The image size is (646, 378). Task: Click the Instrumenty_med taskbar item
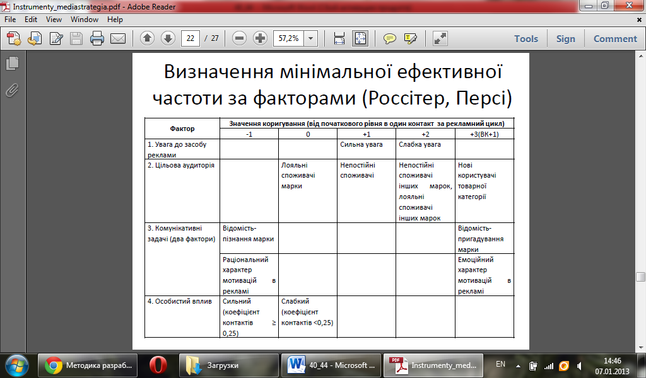[433, 365]
